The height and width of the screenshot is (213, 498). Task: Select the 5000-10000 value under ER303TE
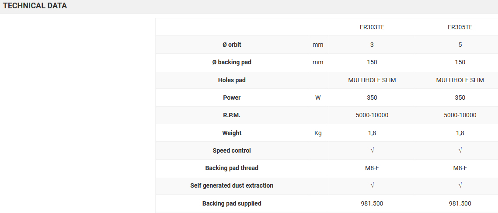pos(372,115)
